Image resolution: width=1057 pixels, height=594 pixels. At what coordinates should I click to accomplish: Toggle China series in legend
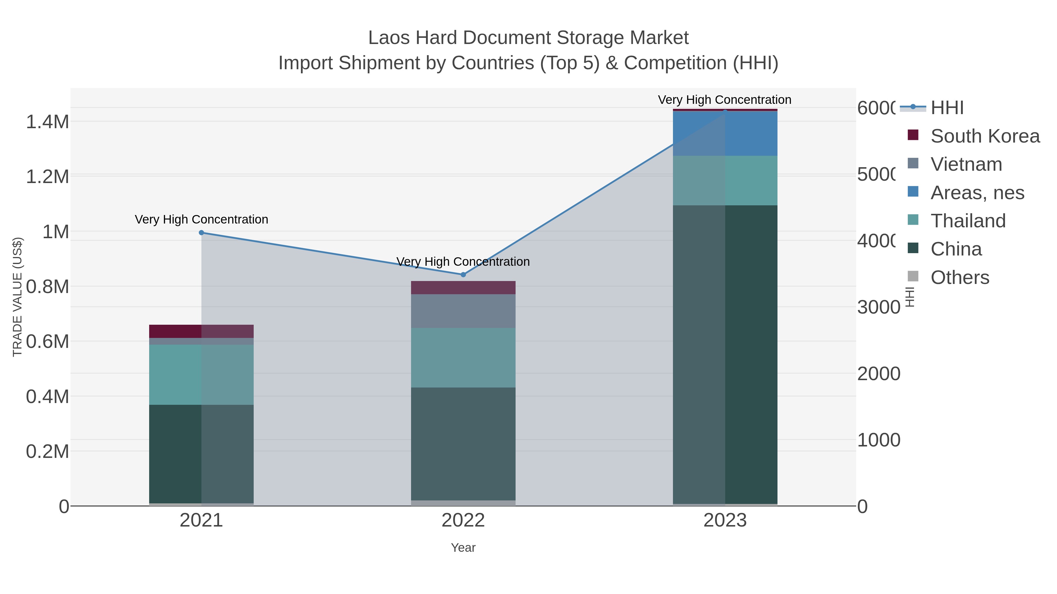coord(944,249)
